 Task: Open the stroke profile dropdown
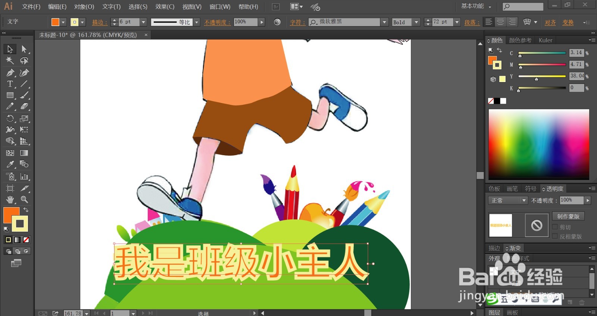(x=197, y=22)
